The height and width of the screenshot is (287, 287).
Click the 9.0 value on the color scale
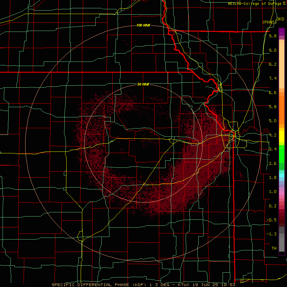pos(273,50)
